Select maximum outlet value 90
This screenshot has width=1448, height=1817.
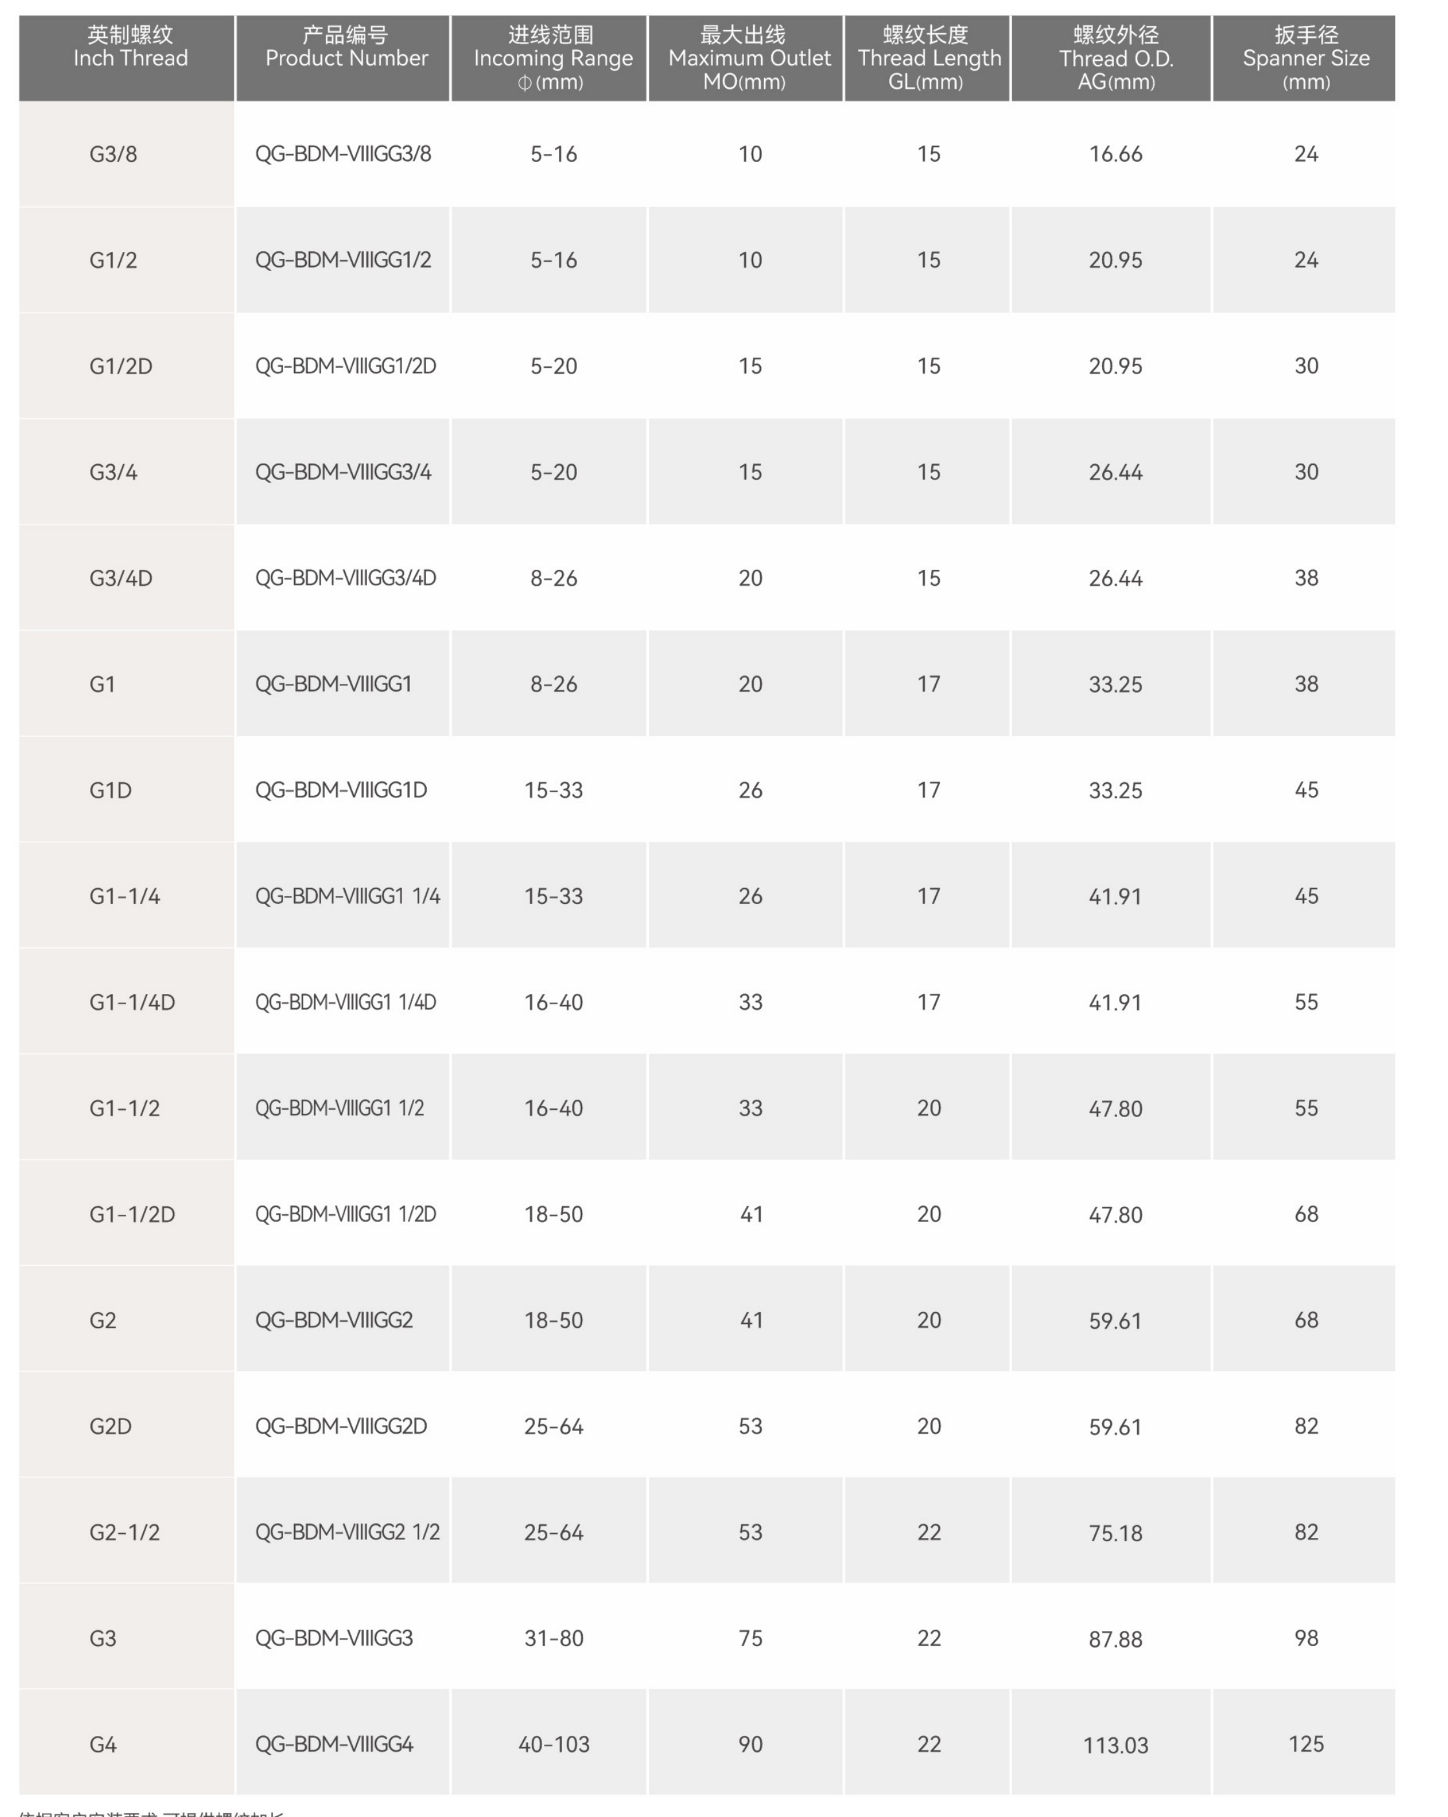pos(750,1744)
